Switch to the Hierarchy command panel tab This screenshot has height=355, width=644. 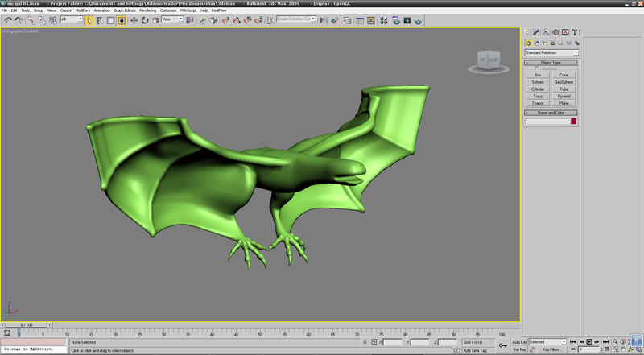click(x=546, y=32)
